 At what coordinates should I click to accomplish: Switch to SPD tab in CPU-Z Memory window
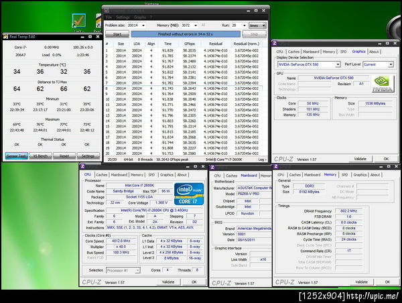(345, 175)
